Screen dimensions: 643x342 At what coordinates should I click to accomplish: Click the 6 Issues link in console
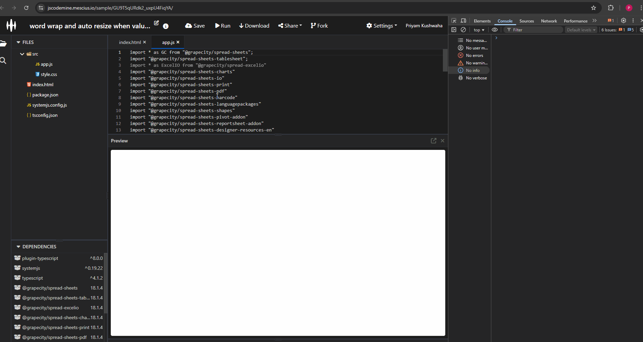[x=617, y=30]
